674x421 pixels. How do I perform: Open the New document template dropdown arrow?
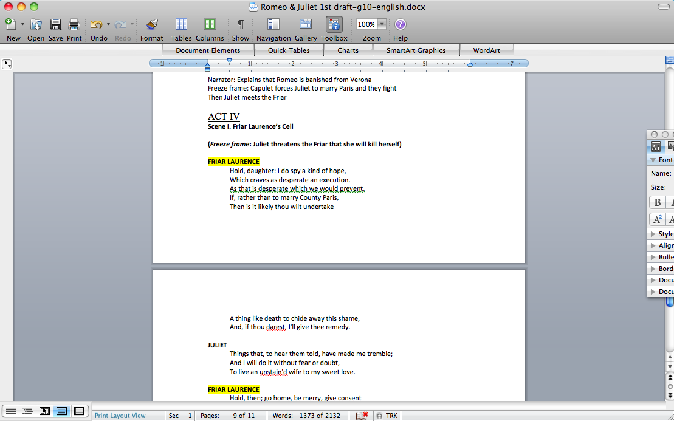(22, 24)
